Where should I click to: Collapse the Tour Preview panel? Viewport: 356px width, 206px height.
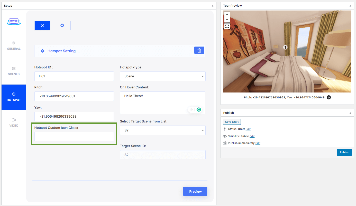pos(350,6)
